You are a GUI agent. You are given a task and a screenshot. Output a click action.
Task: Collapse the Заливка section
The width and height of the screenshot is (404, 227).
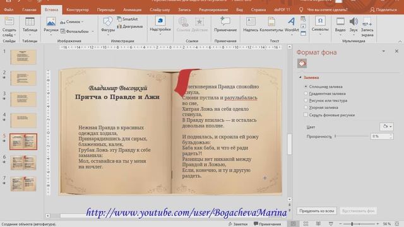pyautogui.click(x=300, y=78)
